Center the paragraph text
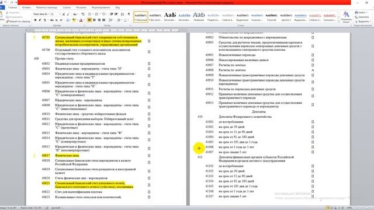Viewport: 374px width, 210px height. coord(94,20)
